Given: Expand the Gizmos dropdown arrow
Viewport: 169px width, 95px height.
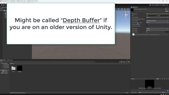Looking at the screenshot, I should coord(129,9).
